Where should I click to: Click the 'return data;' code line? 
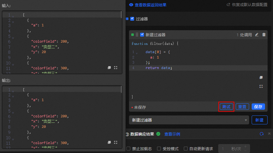159,68
